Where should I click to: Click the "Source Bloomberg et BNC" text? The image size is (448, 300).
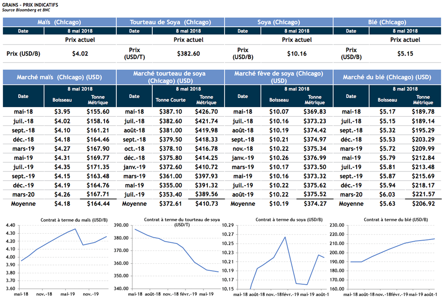tap(26, 10)
